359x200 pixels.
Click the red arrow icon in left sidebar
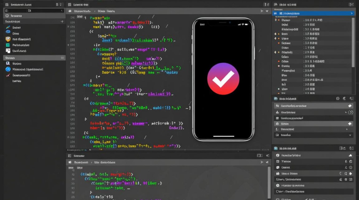click(8, 75)
